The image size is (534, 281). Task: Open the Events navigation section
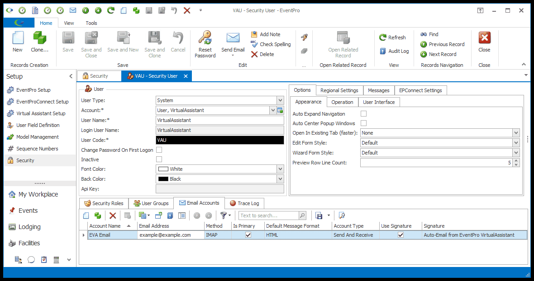coord(23,211)
